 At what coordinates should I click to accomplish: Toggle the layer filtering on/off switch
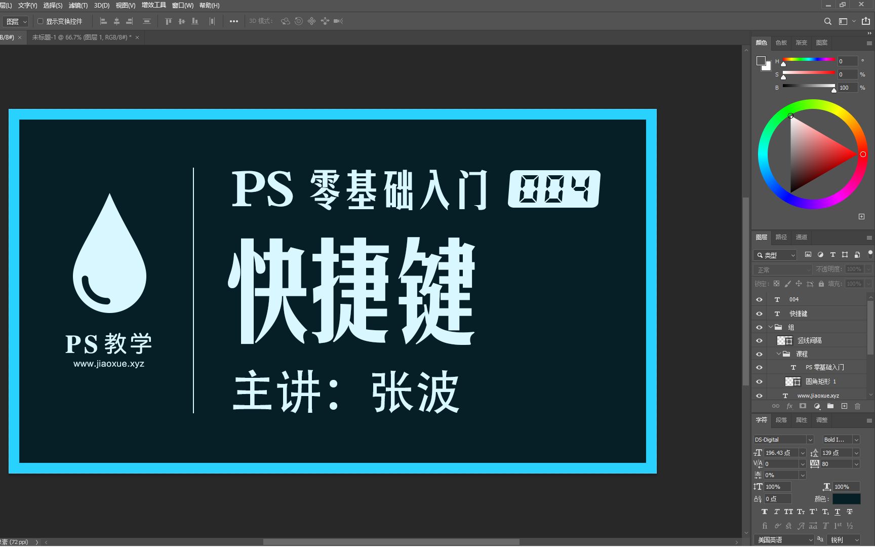point(870,253)
